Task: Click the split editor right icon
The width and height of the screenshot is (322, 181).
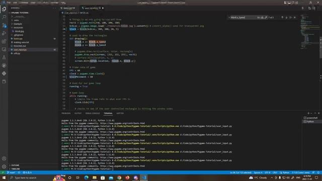Action: 314,8
